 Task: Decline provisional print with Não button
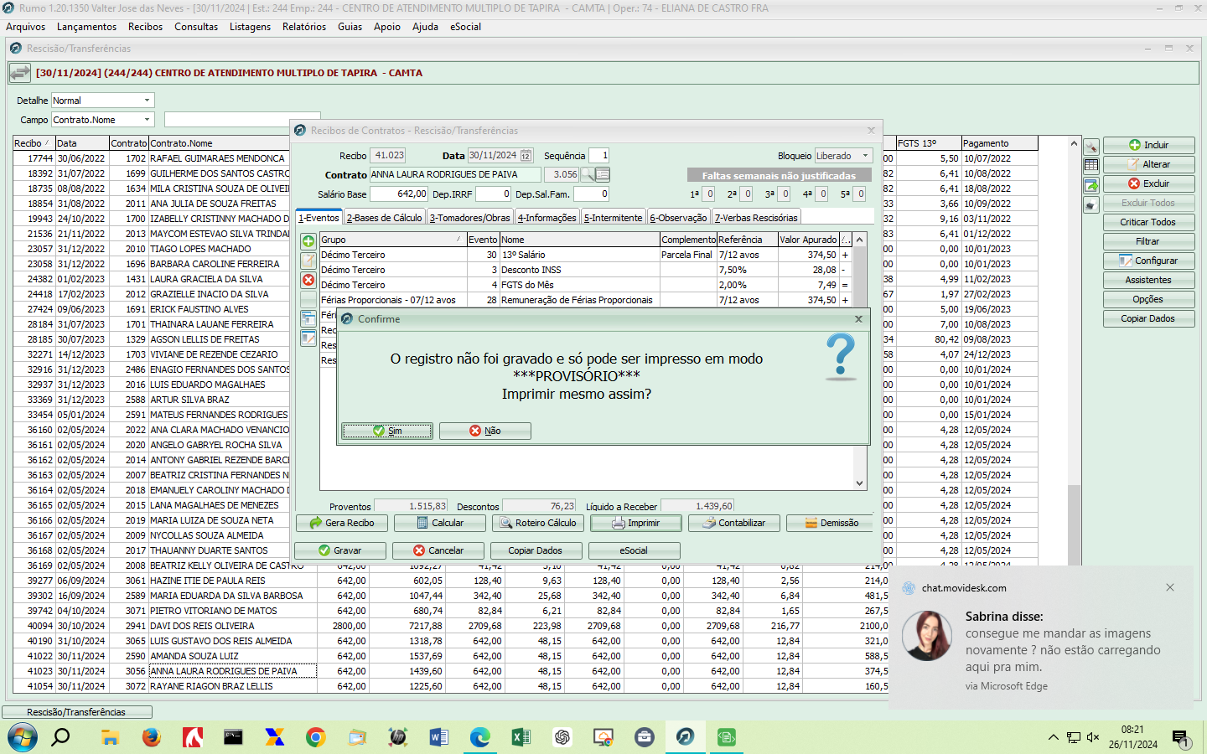pyautogui.click(x=484, y=431)
